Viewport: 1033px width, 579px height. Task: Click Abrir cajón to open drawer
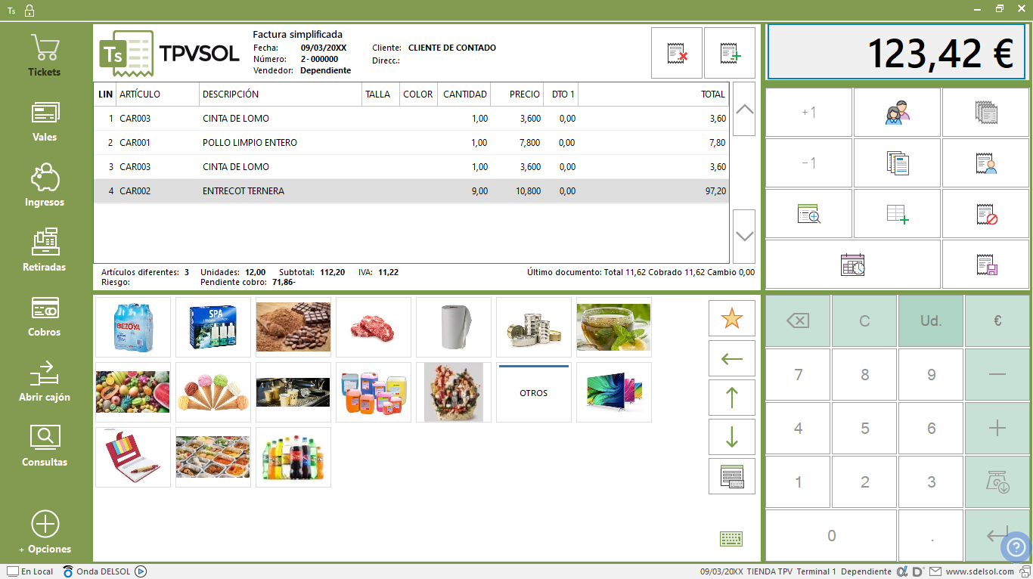[45, 381]
